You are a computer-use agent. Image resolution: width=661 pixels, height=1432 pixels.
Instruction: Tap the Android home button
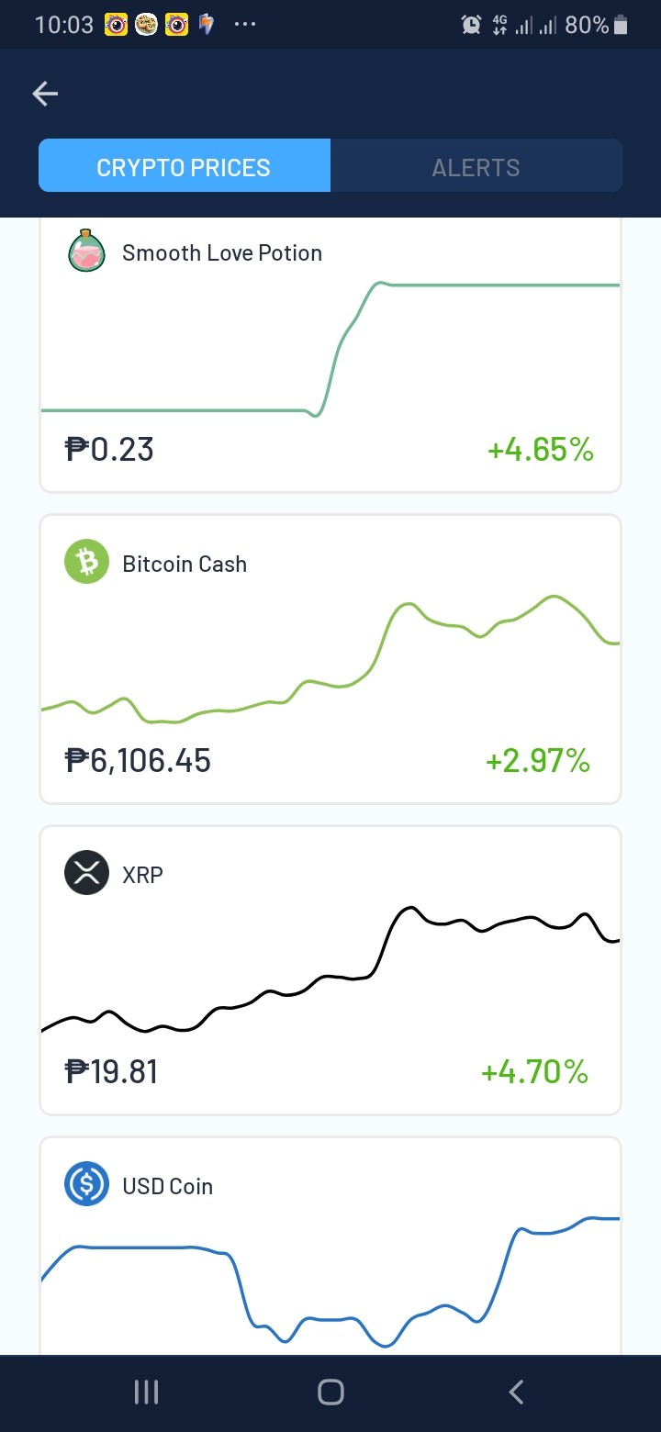[330, 1393]
